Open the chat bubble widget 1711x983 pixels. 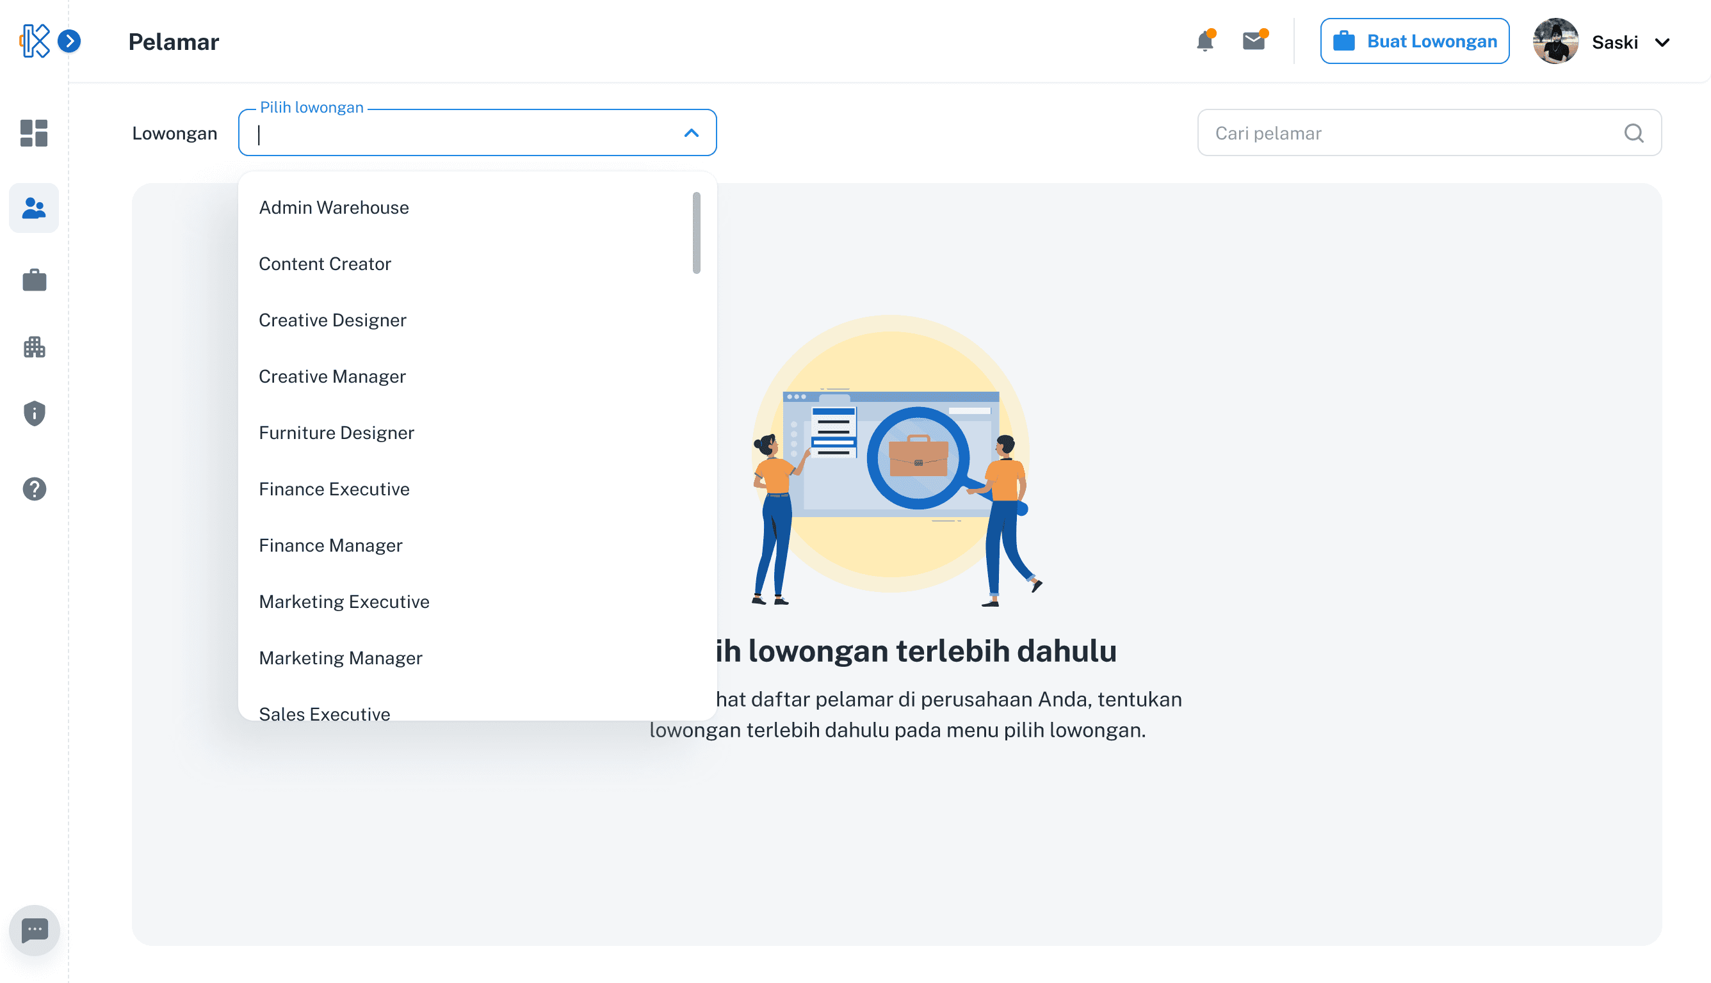(35, 931)
